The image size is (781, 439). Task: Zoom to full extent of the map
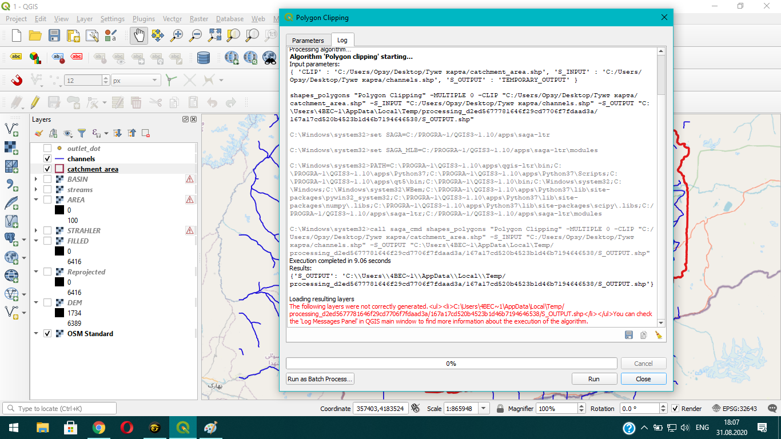click(x=214, y=35)
